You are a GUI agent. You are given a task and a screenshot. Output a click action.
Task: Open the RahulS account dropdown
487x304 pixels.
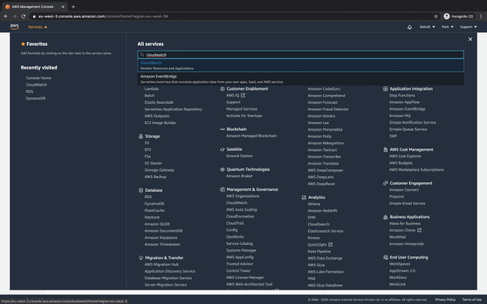tap(427, 27)
